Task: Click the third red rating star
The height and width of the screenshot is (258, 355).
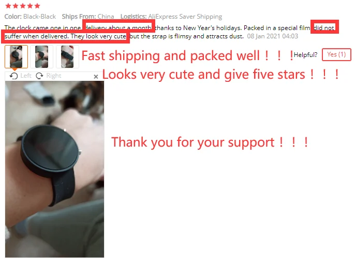Action: pos(23,6)
